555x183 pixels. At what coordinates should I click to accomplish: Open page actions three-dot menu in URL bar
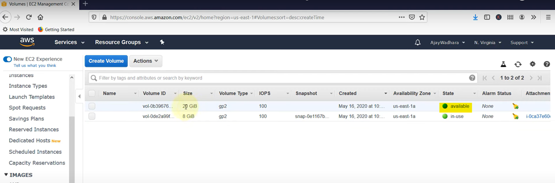pyautogui.click(x=401, y=17)
